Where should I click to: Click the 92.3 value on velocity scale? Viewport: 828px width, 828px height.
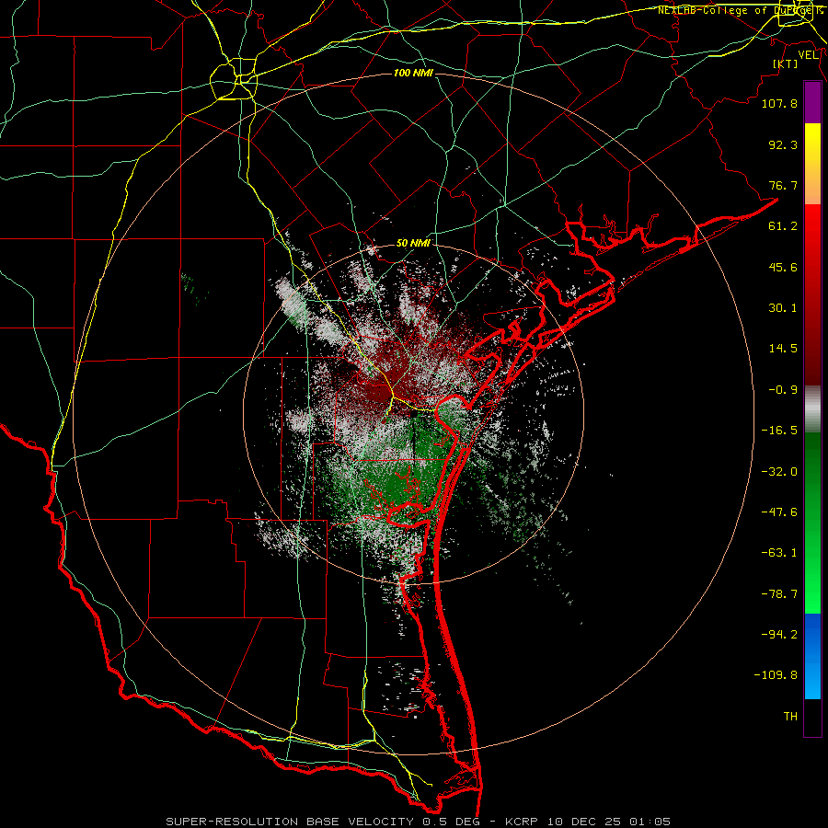783,144
